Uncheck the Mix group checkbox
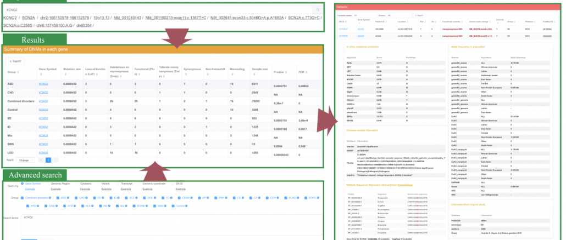566x240 pixels. pyautogui.click(x=117, y=206)
